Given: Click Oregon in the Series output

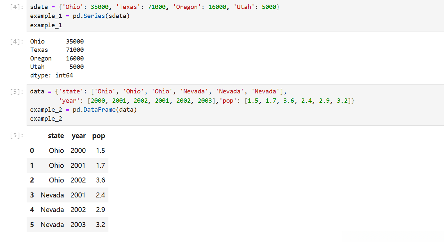Looking at the screenshot, I should [41, 59].
